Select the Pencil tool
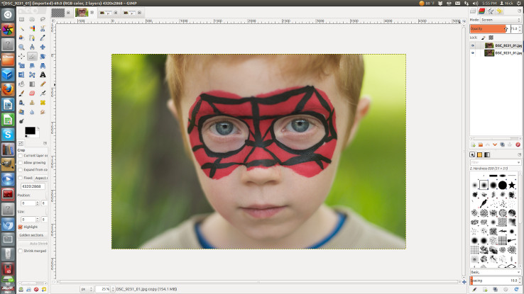Viewport: 524px width, 294px height. pos(43,84)
